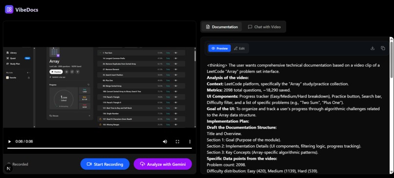
Task: Select the Preview mode toggle
Action: (219, 48)
